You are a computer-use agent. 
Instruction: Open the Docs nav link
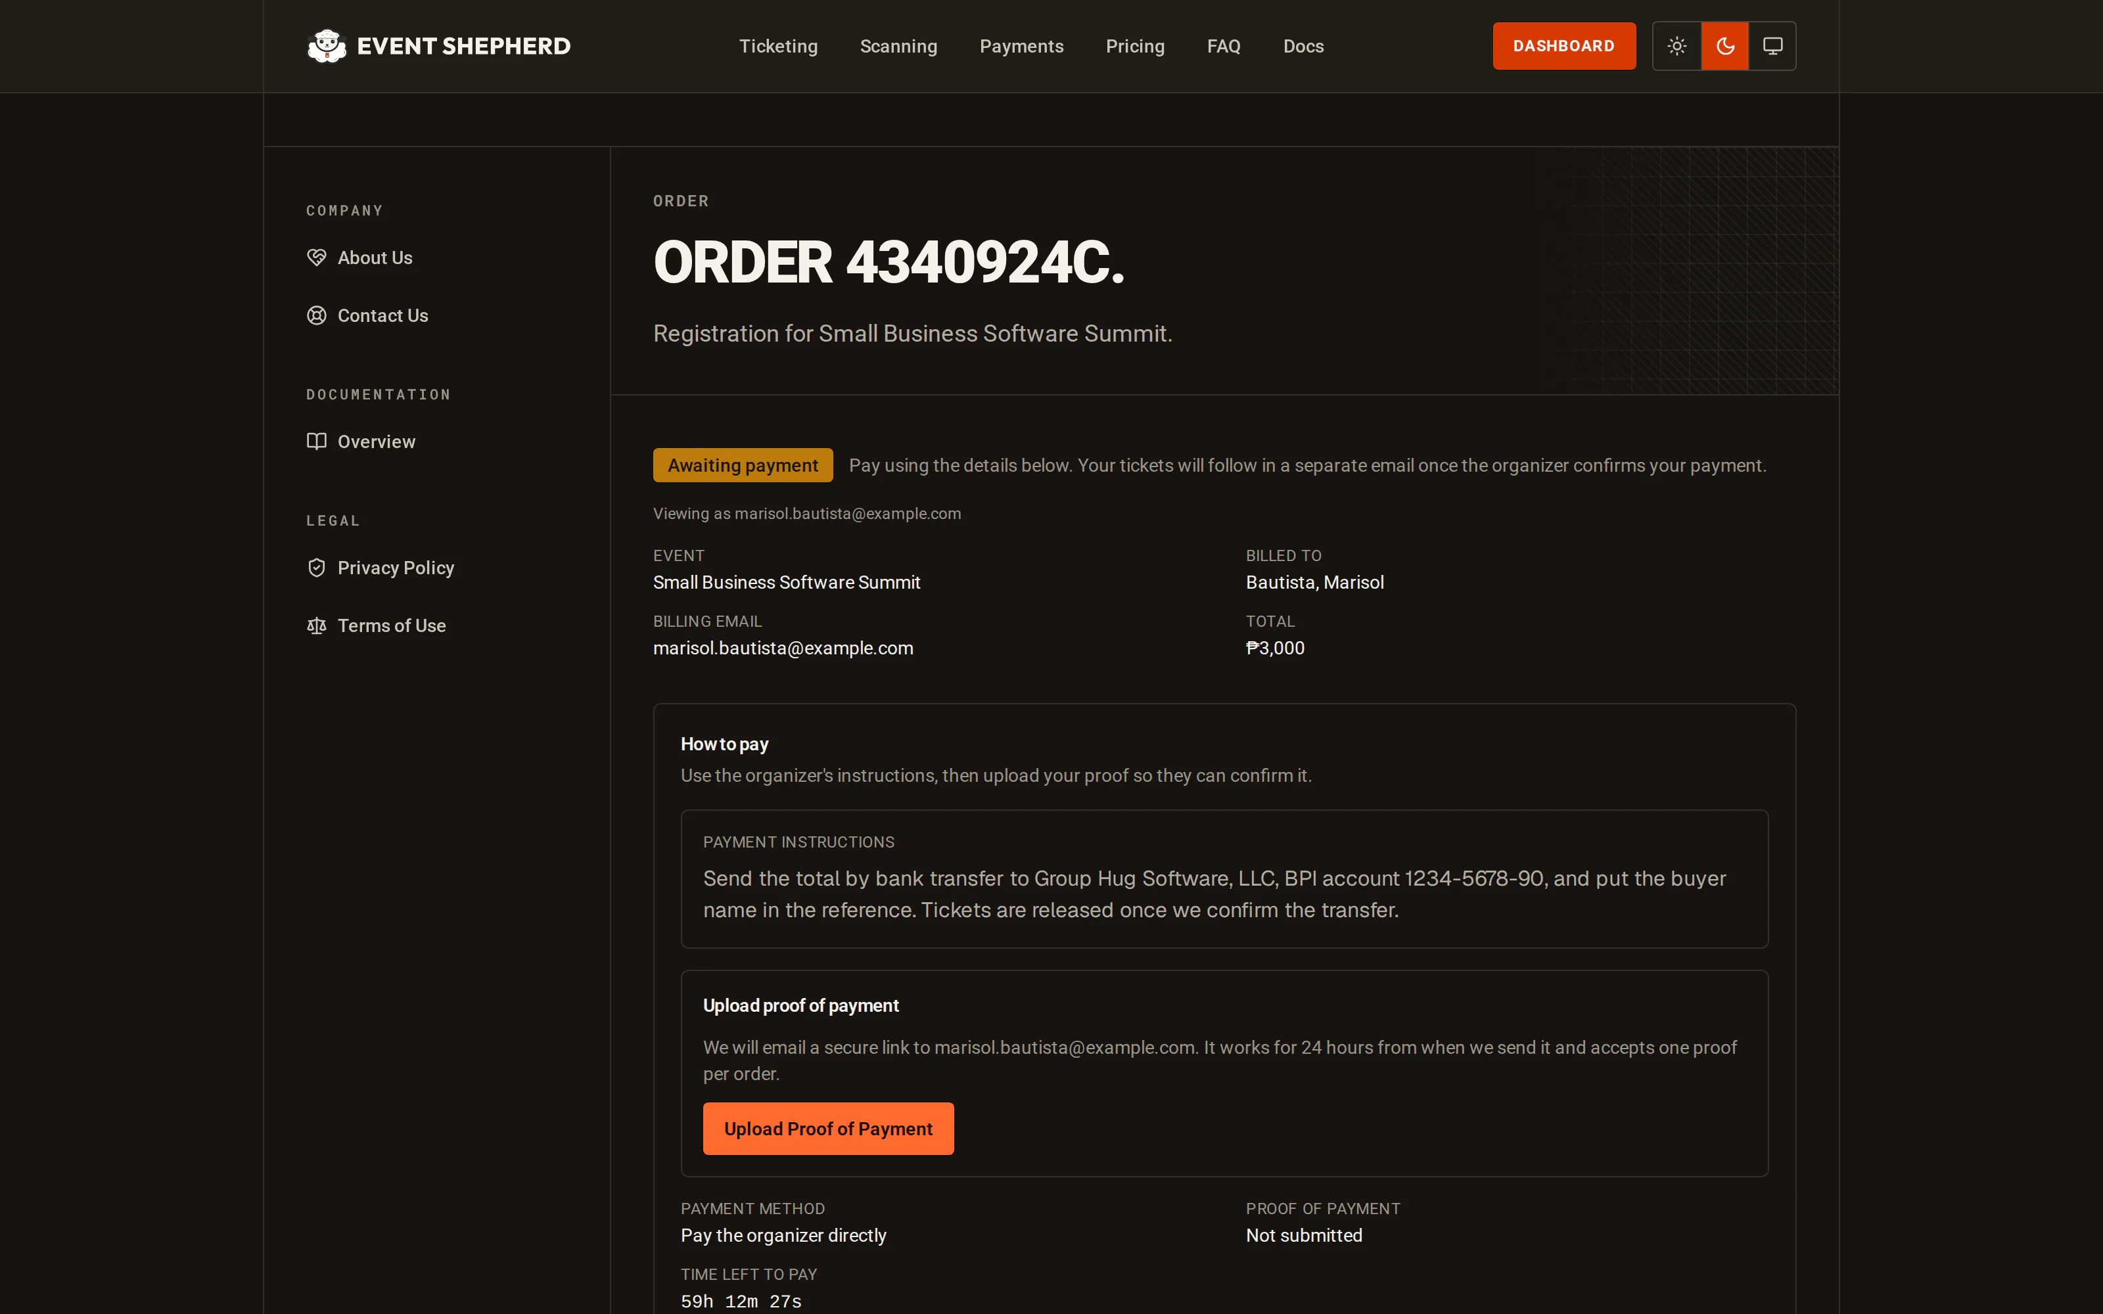click(1303, 46)
